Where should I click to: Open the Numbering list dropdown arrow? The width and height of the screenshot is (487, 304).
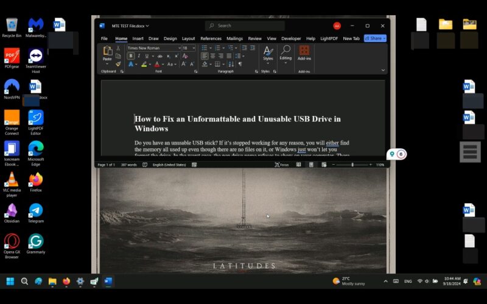[223, 48]
